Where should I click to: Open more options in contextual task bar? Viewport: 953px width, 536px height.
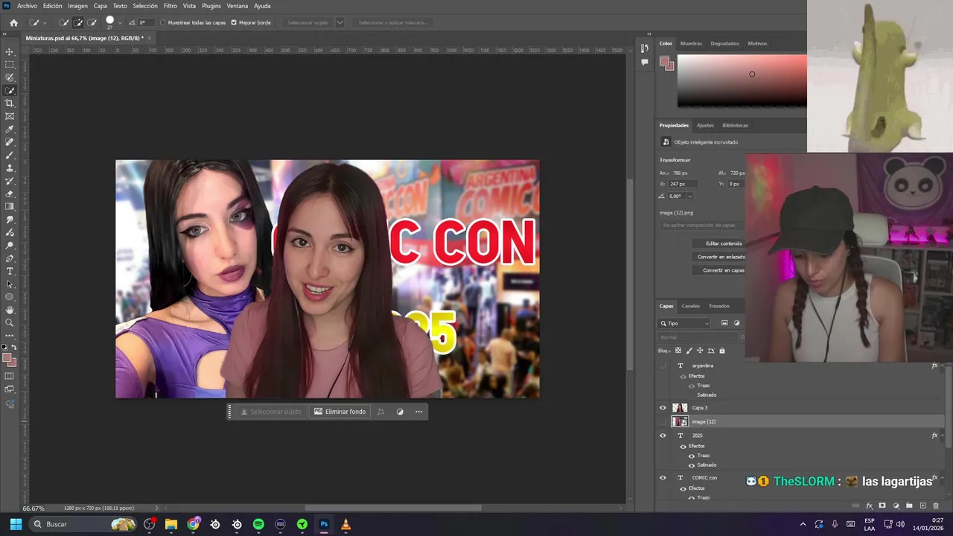(x=418, y=412)
